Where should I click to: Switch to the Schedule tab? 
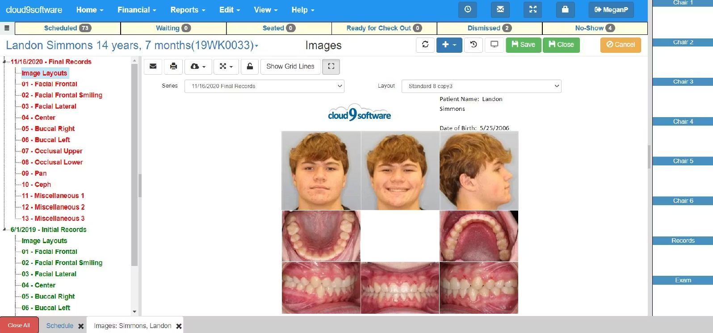[x=59, y=326]
